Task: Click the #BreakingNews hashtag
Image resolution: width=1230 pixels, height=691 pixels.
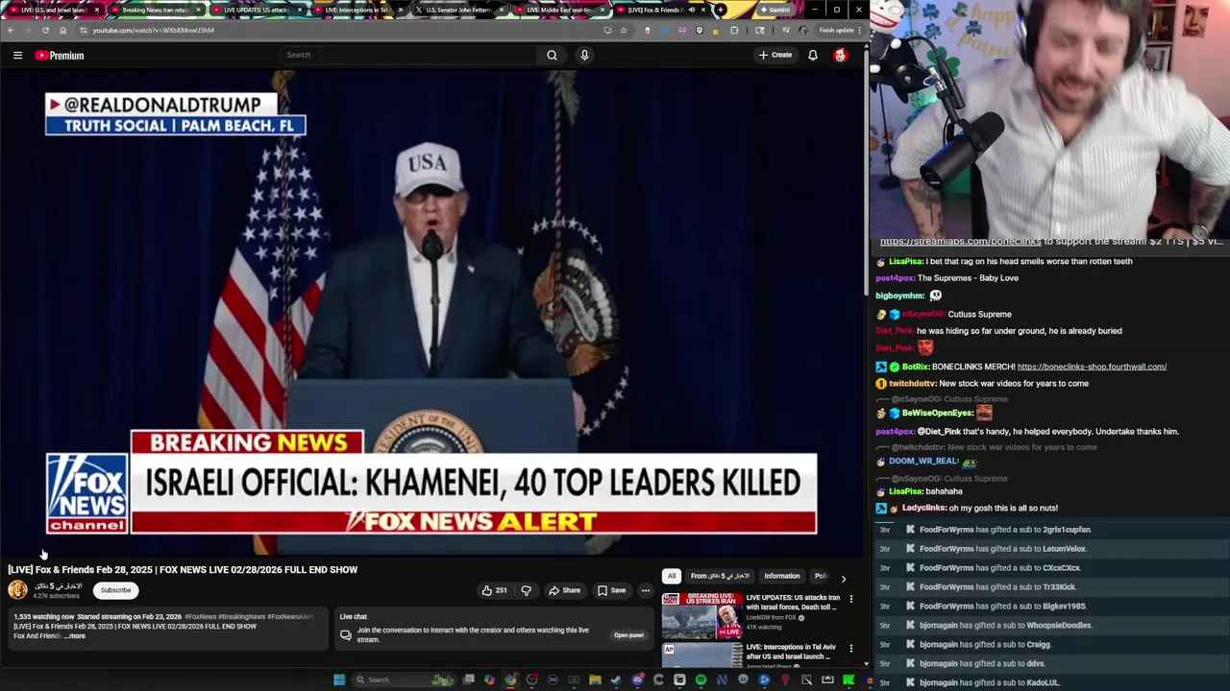Action: point(241,617)
